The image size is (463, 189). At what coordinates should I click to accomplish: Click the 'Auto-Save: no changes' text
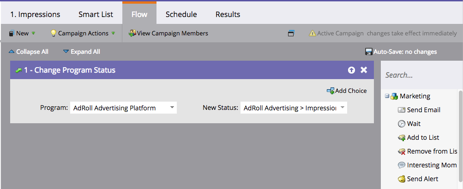coord(405,52)
